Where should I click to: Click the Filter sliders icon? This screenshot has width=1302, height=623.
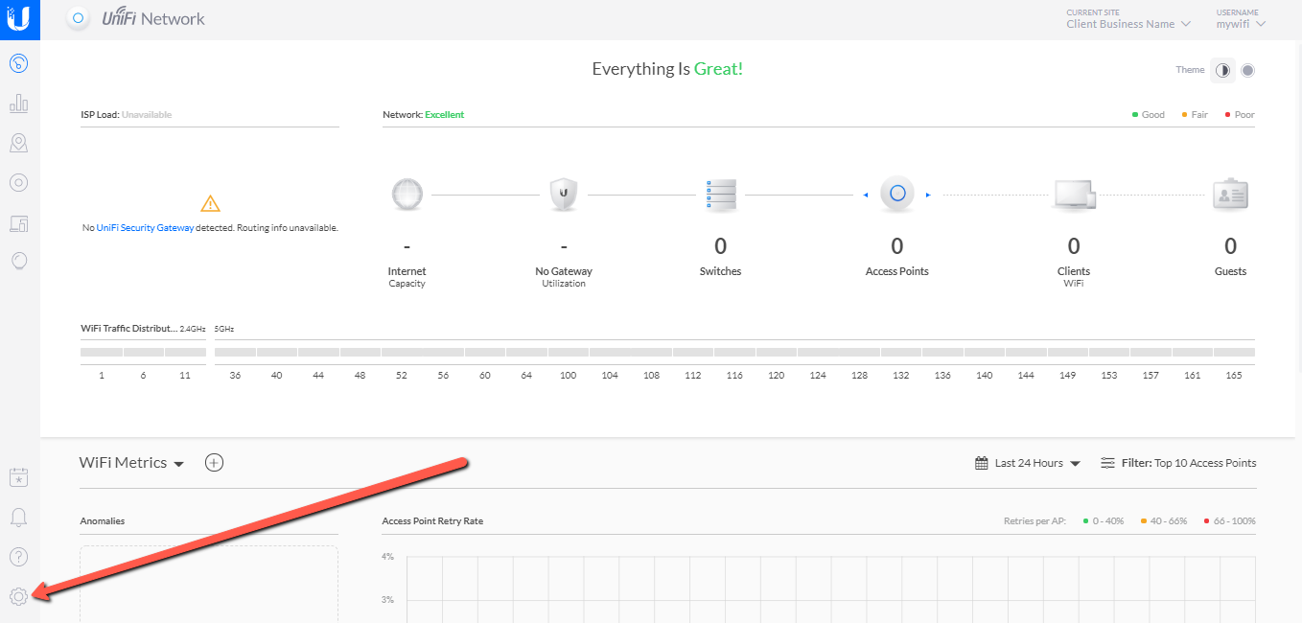pos(1108,463)
